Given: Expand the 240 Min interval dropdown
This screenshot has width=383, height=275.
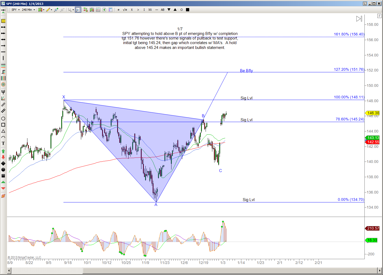Looking at the screenshot, I should point(28,10).
